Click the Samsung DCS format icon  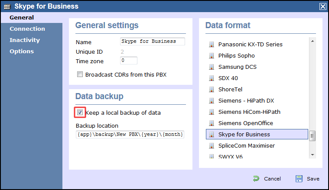[x=211, y=67]
